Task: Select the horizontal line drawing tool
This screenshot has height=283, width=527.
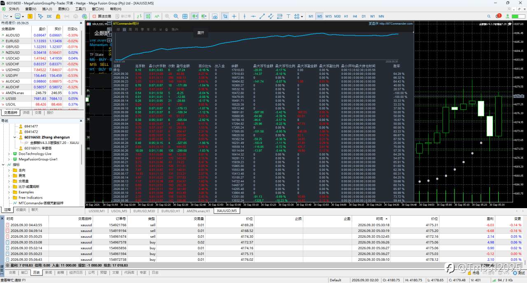Action: (253, 16)
